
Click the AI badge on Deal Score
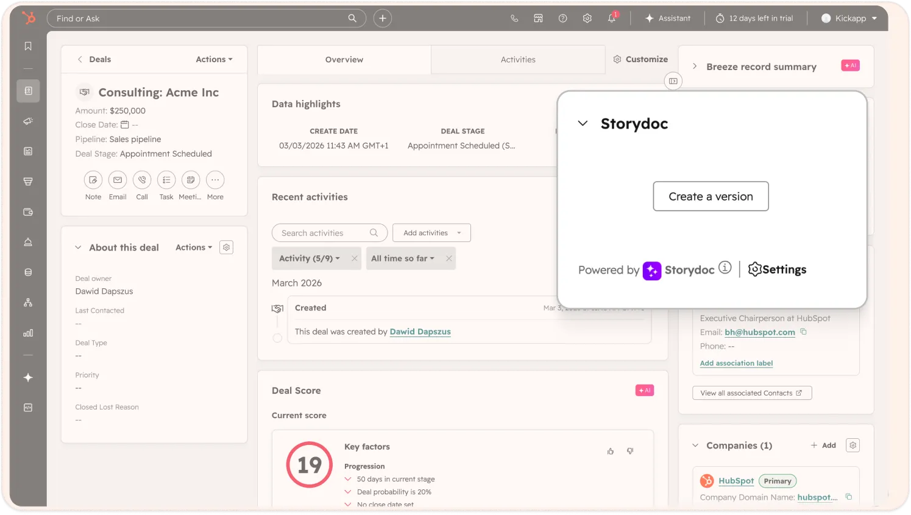pos(644,391)
